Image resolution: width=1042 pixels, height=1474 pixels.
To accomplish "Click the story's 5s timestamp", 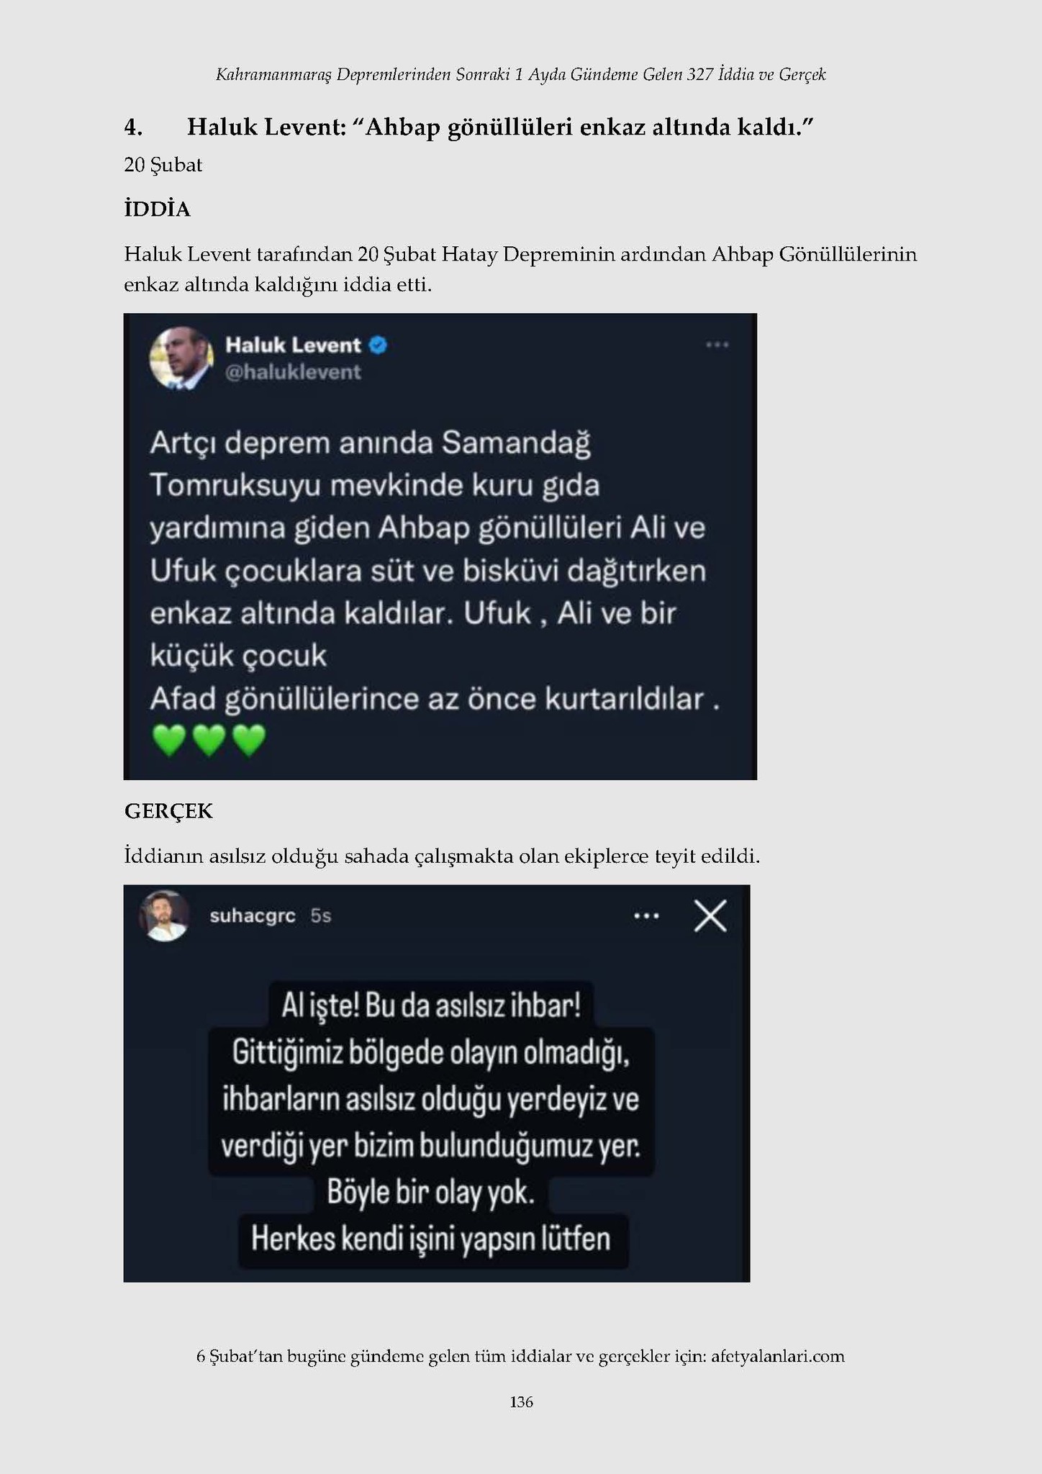I will pyautogui.click(x=321, y=915).
